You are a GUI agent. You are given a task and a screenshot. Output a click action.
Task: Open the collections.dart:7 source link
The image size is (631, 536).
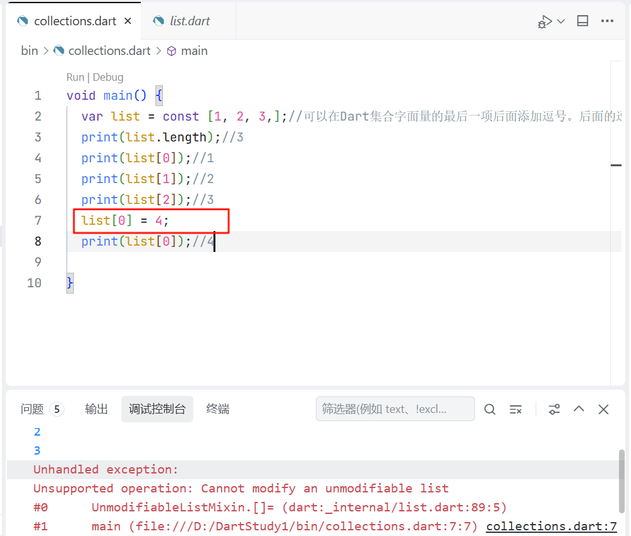click(551, 527)
